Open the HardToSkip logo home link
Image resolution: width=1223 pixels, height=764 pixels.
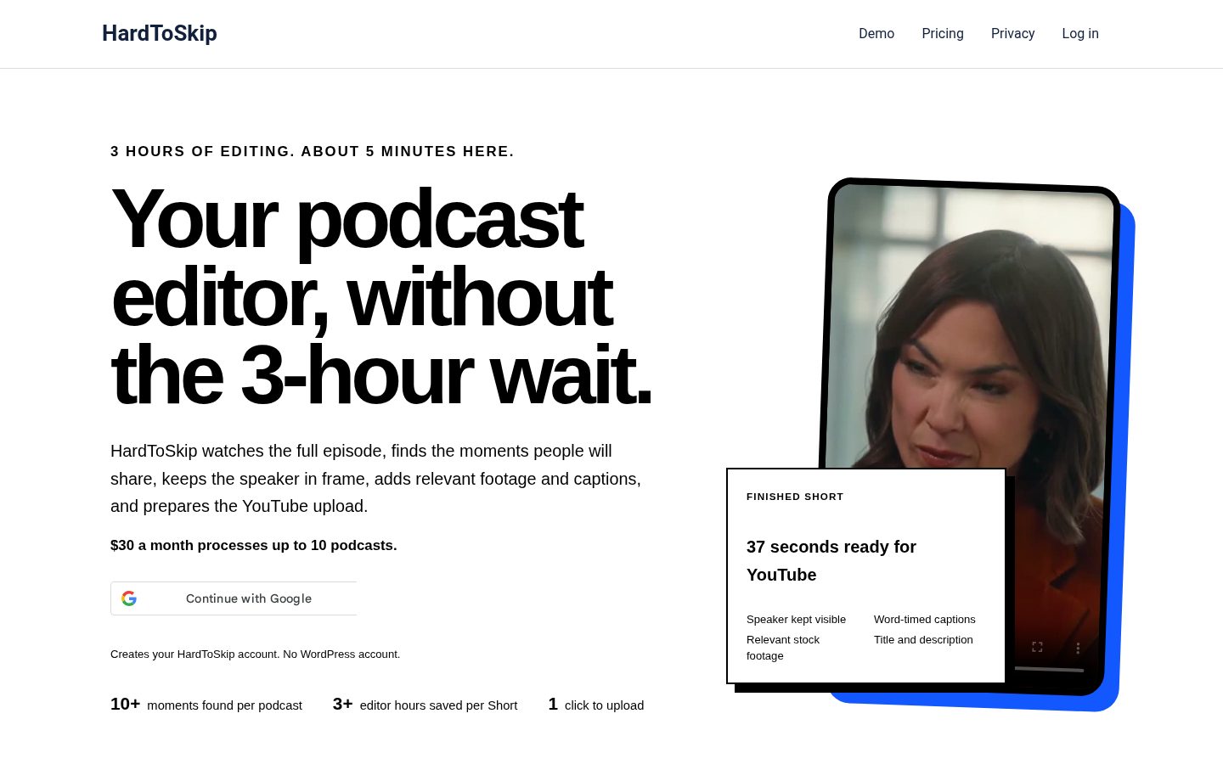point(160,33)
